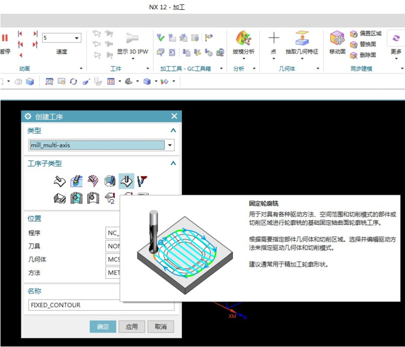Collapse the 工序子类型 section
The image size is (405, 347).
tap(173, 164)
